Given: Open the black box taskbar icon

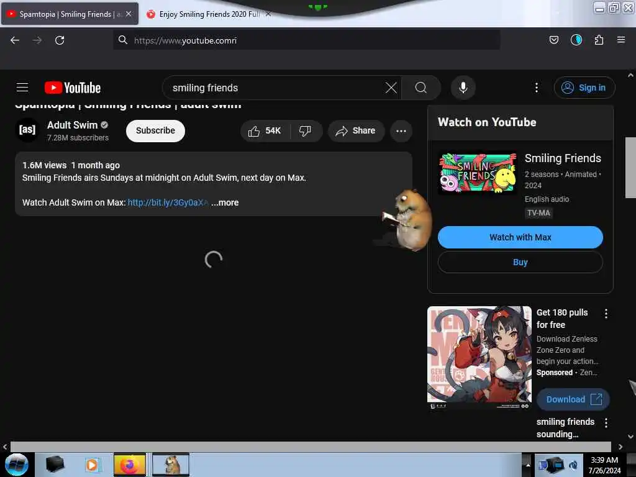Looking at the screenshot, I should [55, 465].
